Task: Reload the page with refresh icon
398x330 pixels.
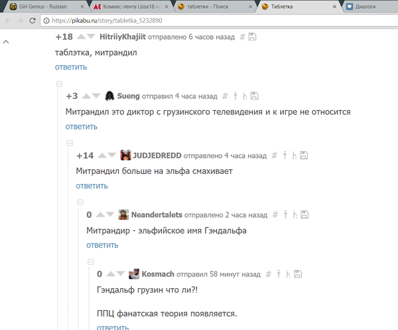Action: coord(33,21)
